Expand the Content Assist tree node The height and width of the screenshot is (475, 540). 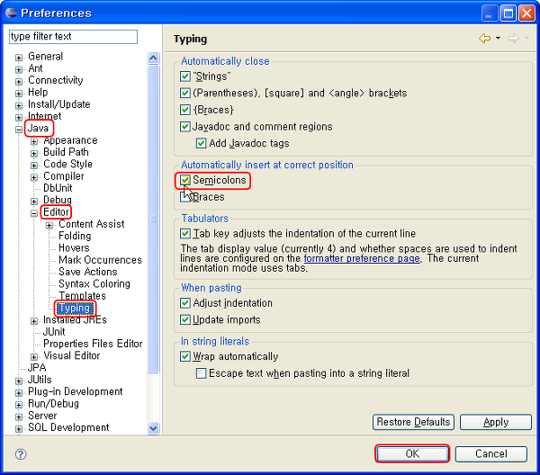(x=49, y=226)
